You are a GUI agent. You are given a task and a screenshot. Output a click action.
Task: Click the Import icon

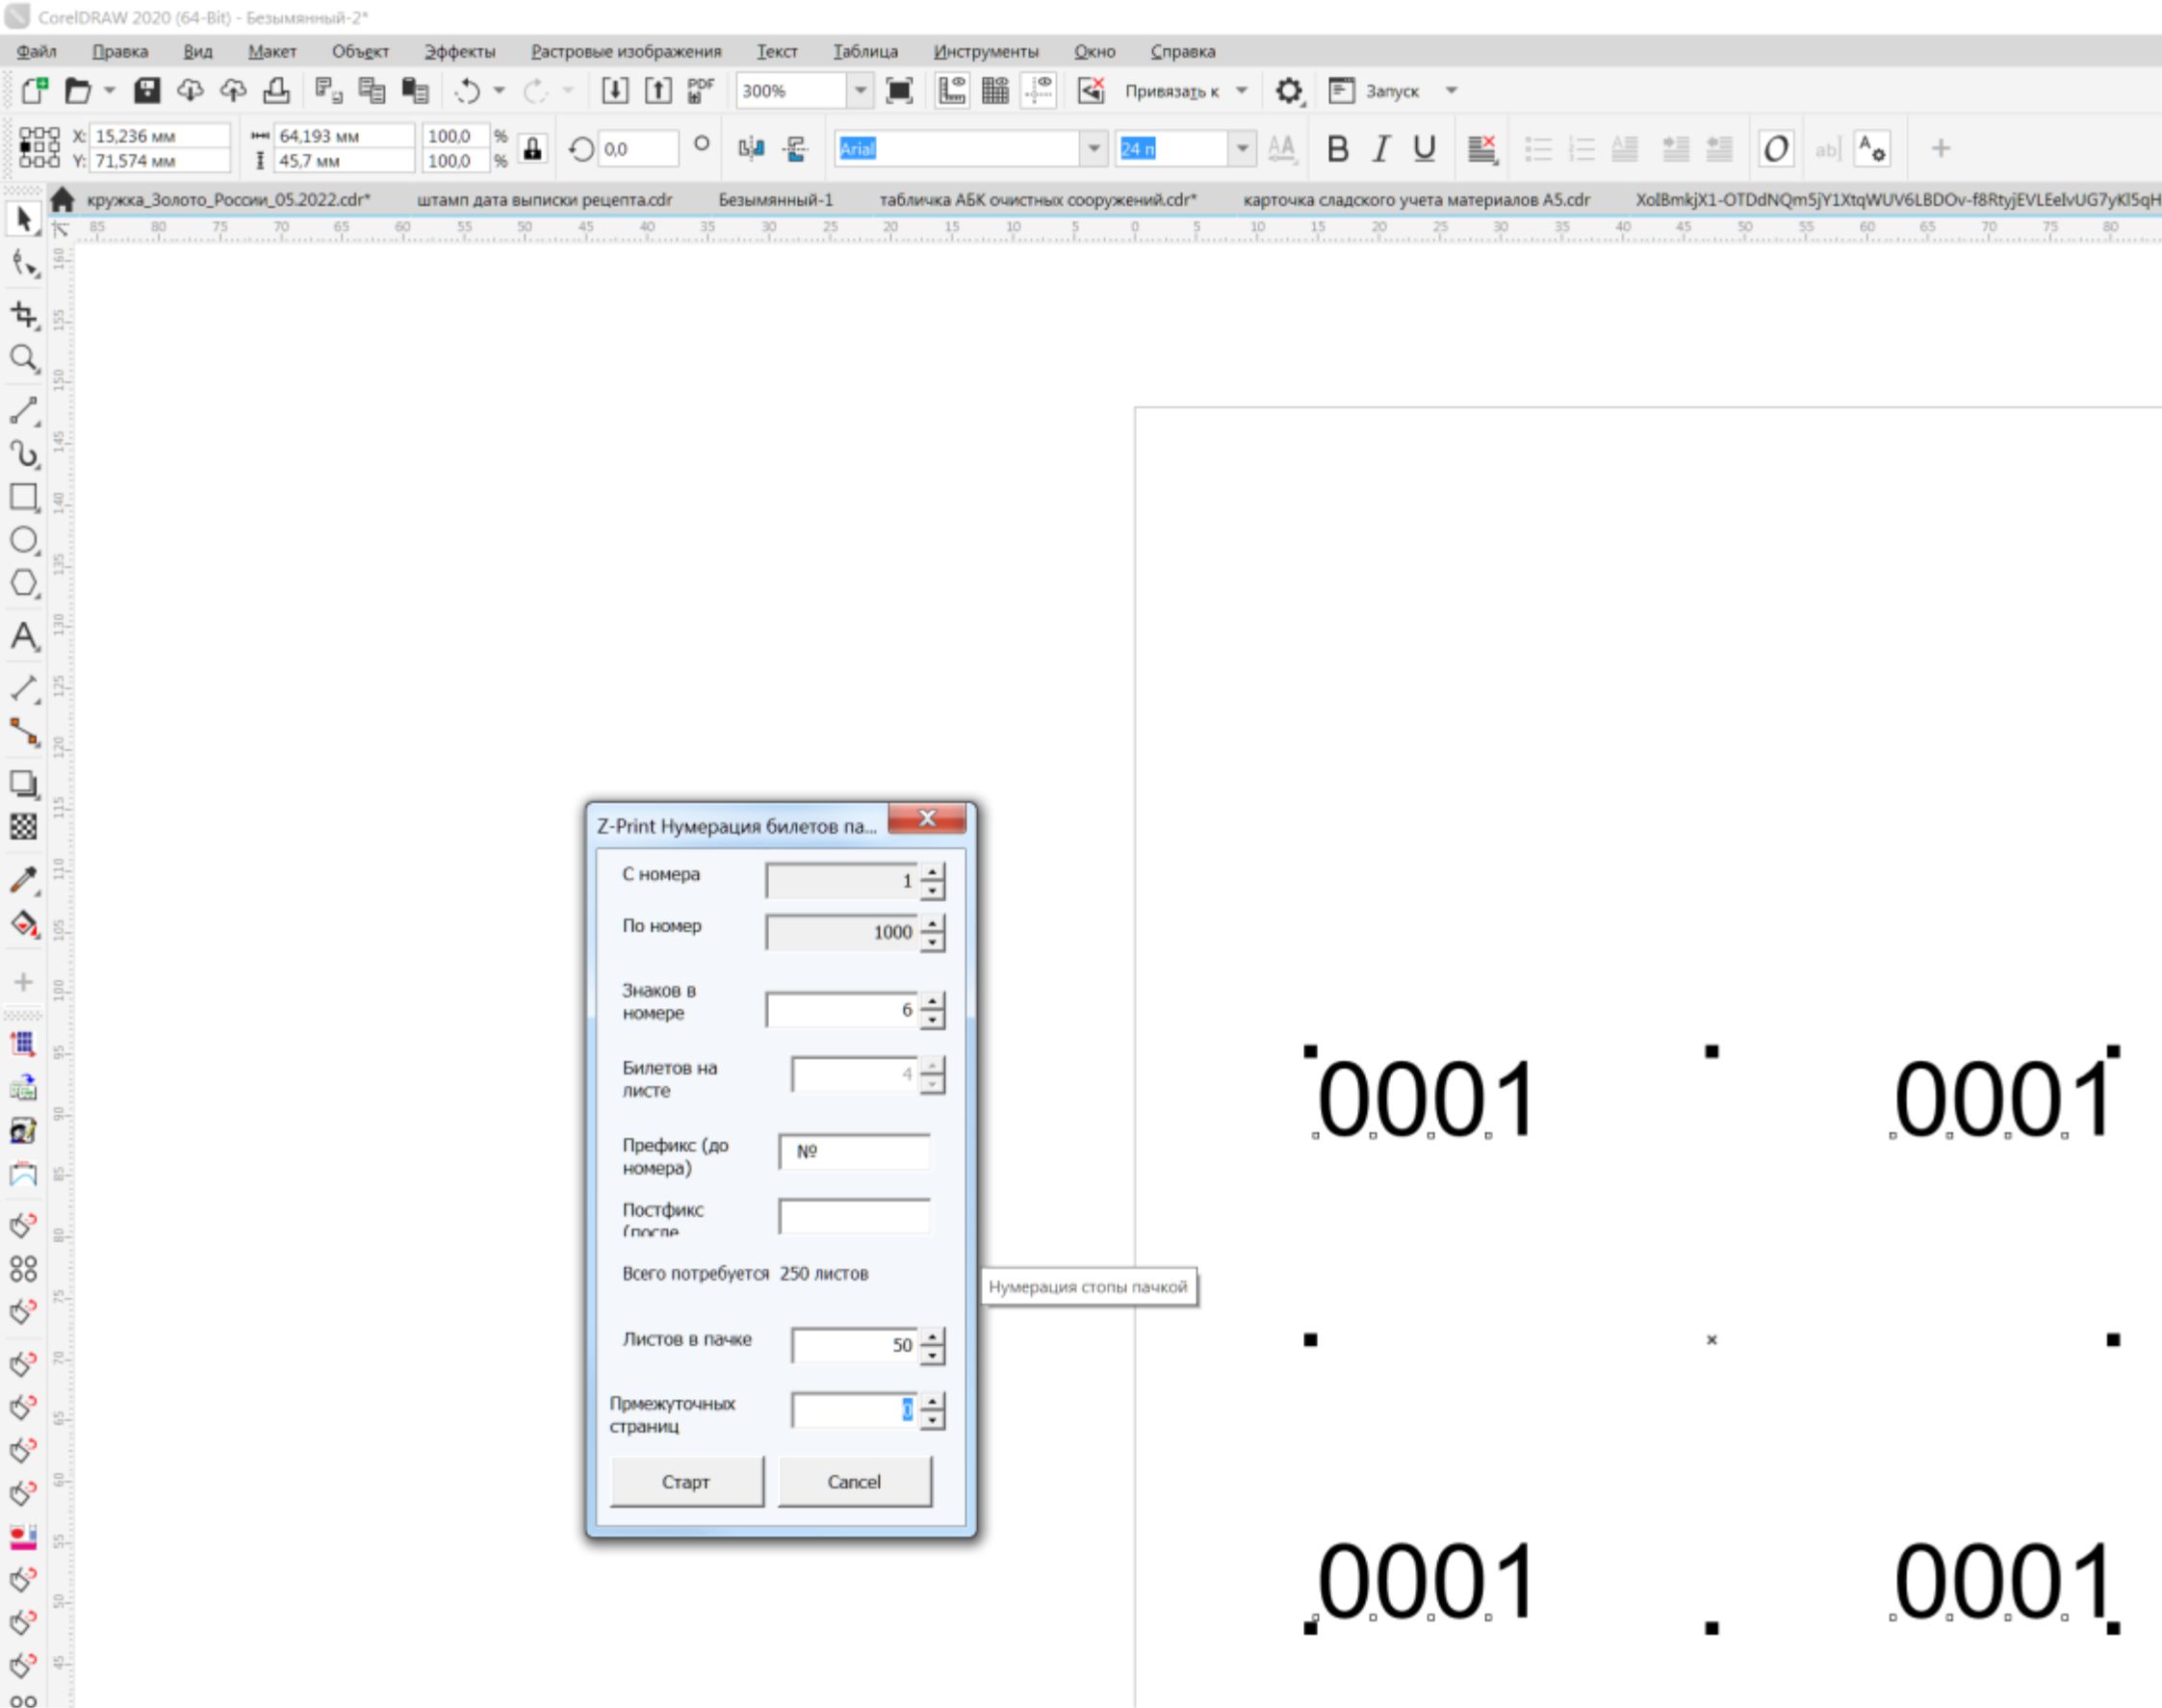point(615,91)
